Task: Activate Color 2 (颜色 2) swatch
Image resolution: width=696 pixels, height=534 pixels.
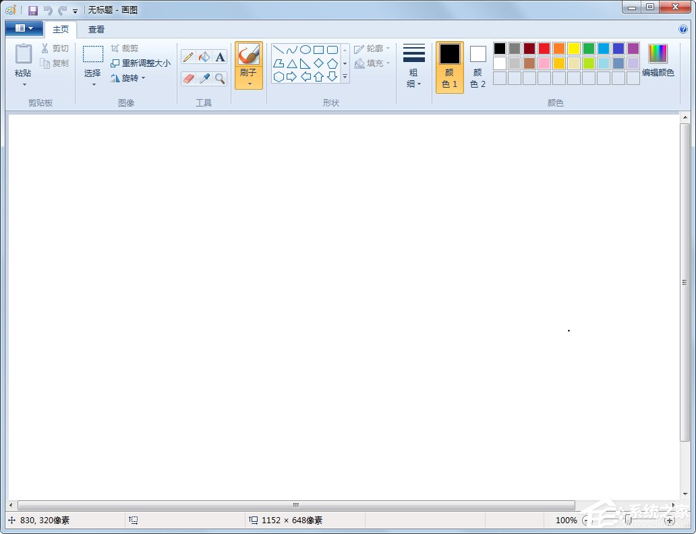Action: point(477,67)
